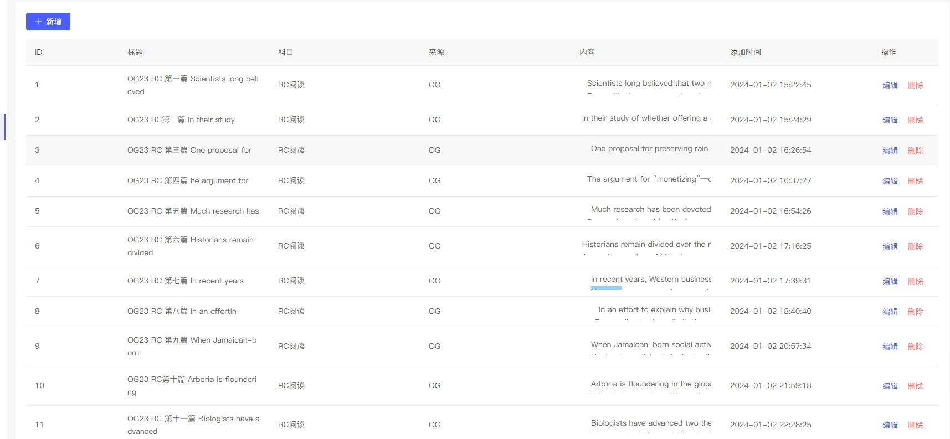The height and width of the screenshot is (439, 950).
Task: Click title of OG23 RC 第三篇 row
Action: click(189, 150)
